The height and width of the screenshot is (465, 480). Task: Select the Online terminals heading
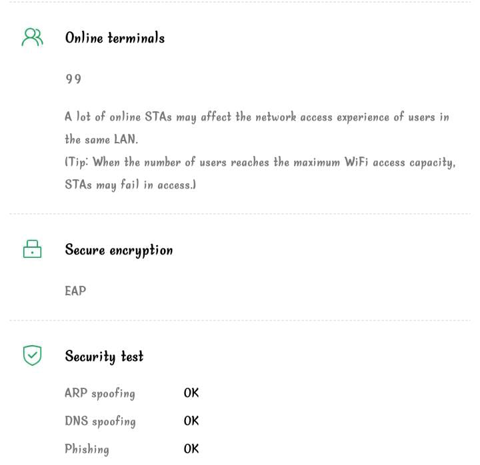tap(115, 38)
